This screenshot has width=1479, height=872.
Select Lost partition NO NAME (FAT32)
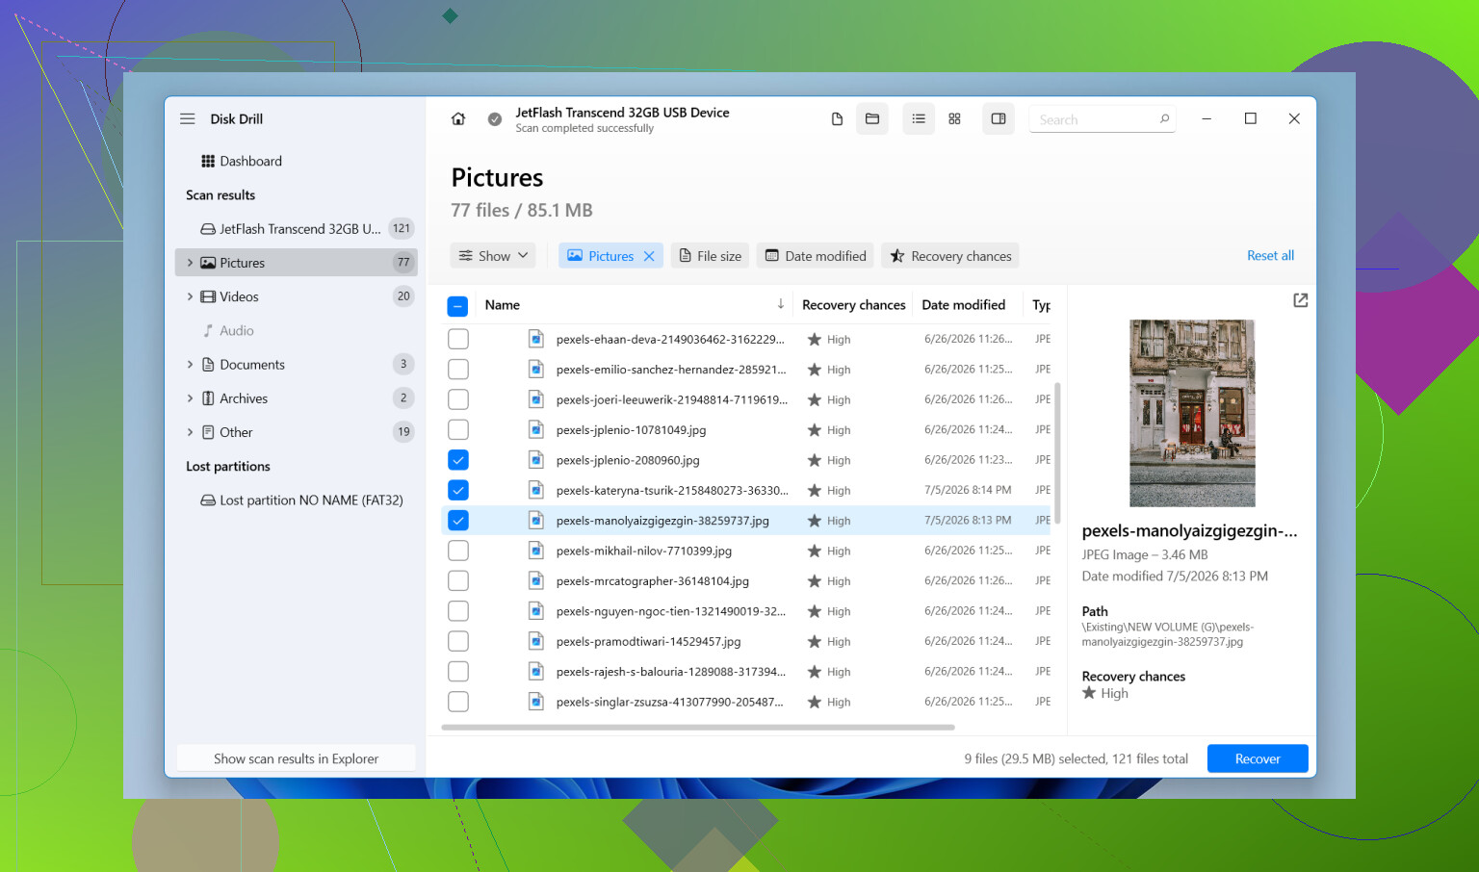coord(301,500)
